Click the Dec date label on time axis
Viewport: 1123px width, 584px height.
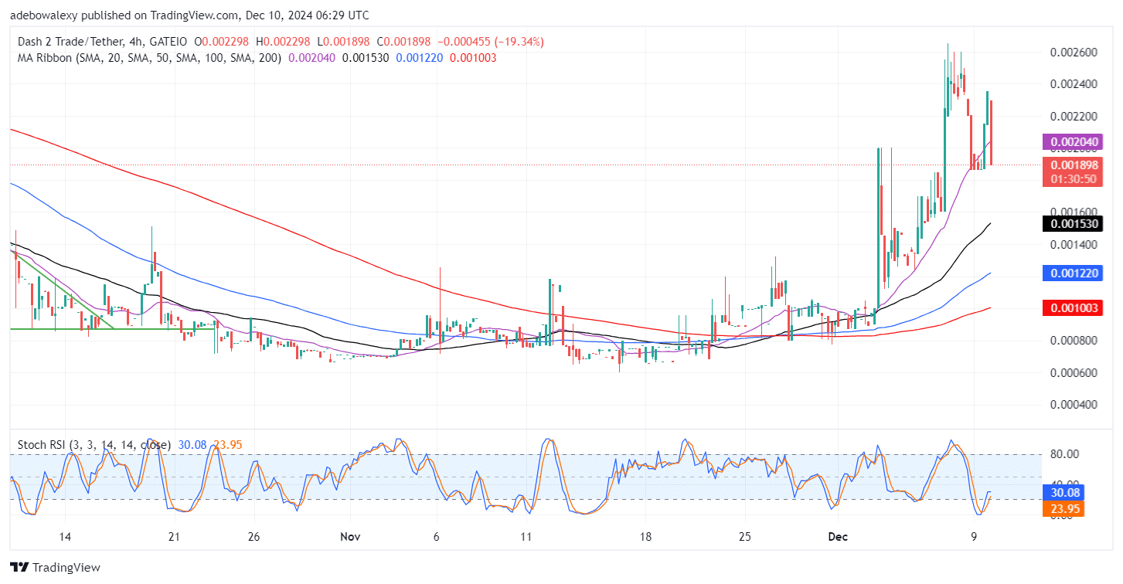[838, 537]
